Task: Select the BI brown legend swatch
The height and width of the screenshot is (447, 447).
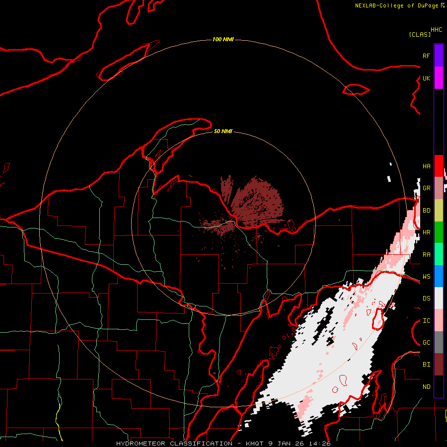Action: click(x=439, y=365)
